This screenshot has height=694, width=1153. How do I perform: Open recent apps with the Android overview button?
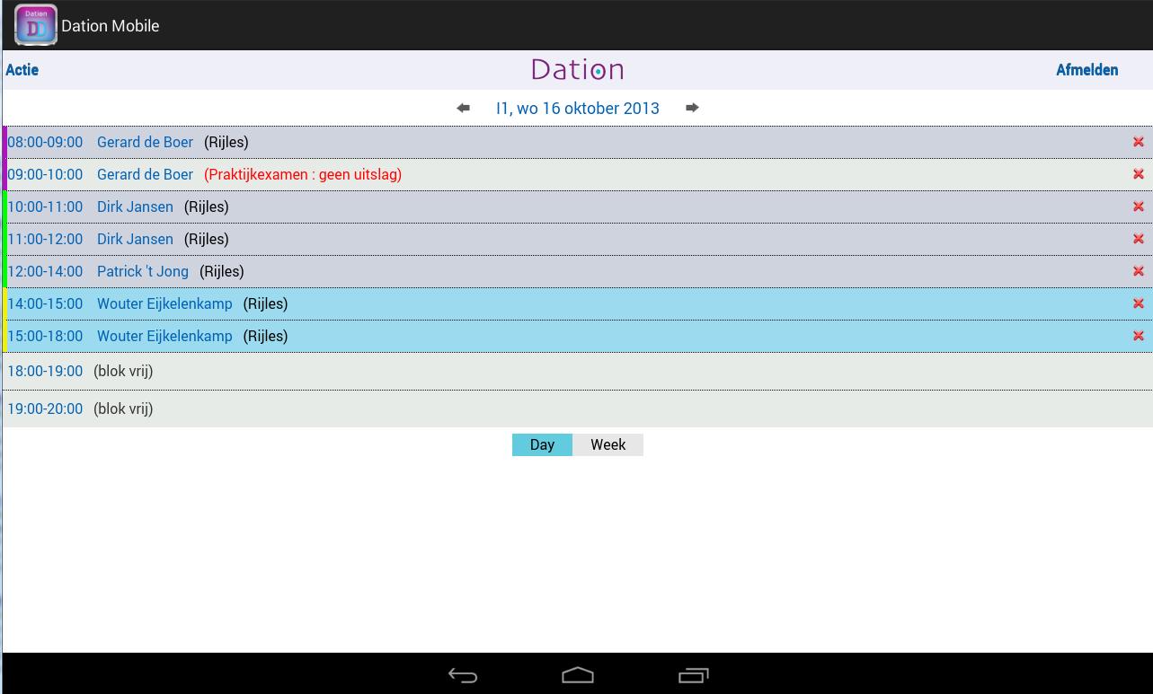[693, 674]
